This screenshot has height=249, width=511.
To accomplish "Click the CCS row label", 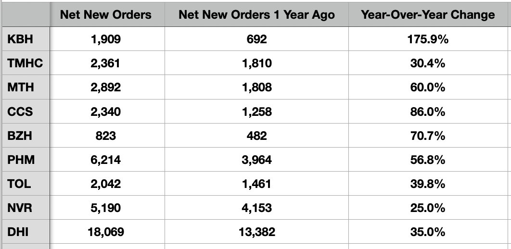I will click(x=20, y=112).
